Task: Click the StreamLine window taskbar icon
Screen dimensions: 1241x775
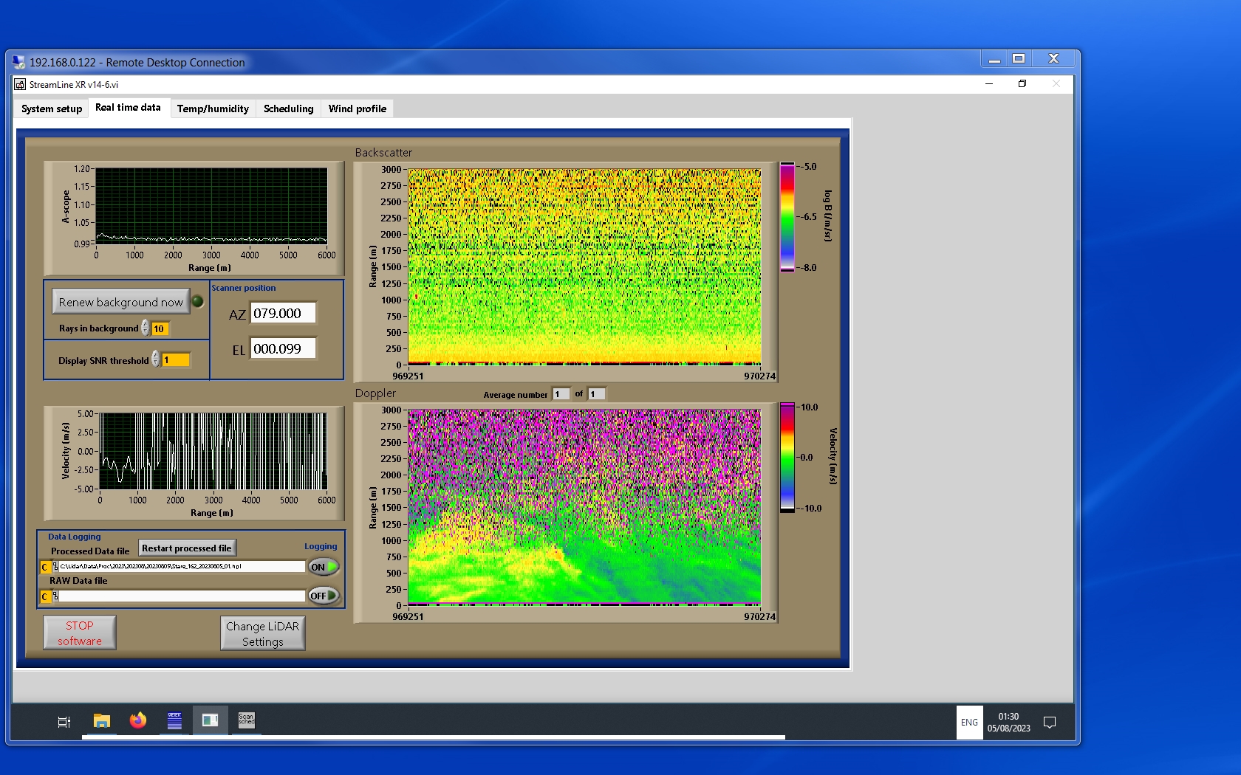Action: click(210, 720)
